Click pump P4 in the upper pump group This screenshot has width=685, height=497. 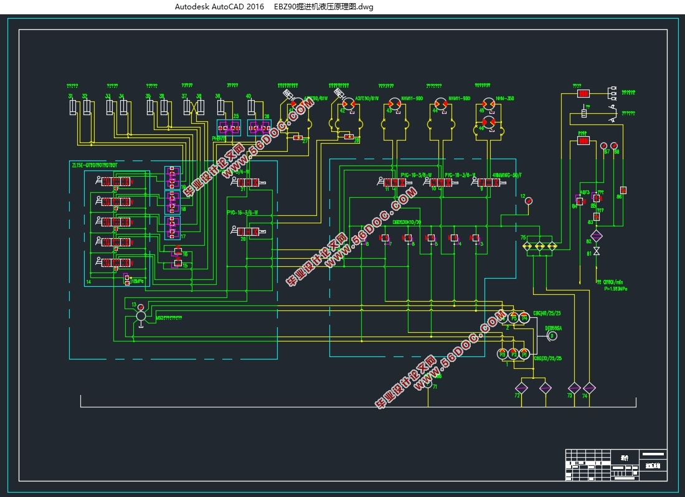[x=524, y=318]
